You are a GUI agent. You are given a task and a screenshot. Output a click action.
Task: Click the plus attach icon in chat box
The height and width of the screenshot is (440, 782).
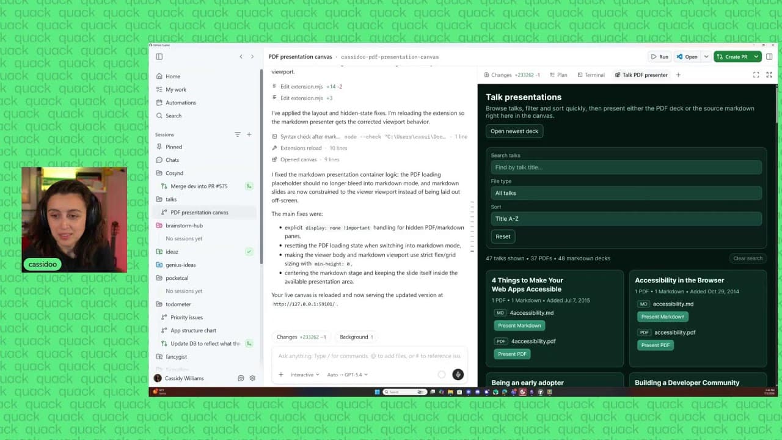tap(281, 375)
